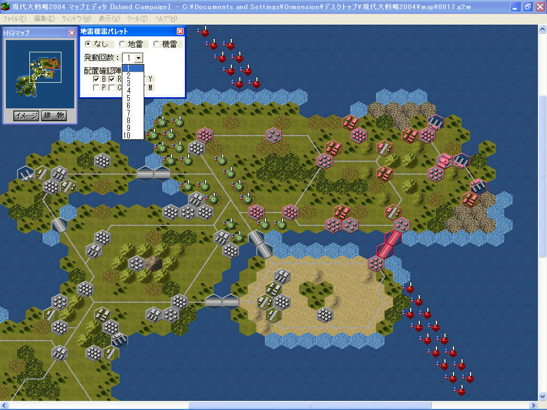Pick 5 from the activation count list

click(x=128, y=98)
